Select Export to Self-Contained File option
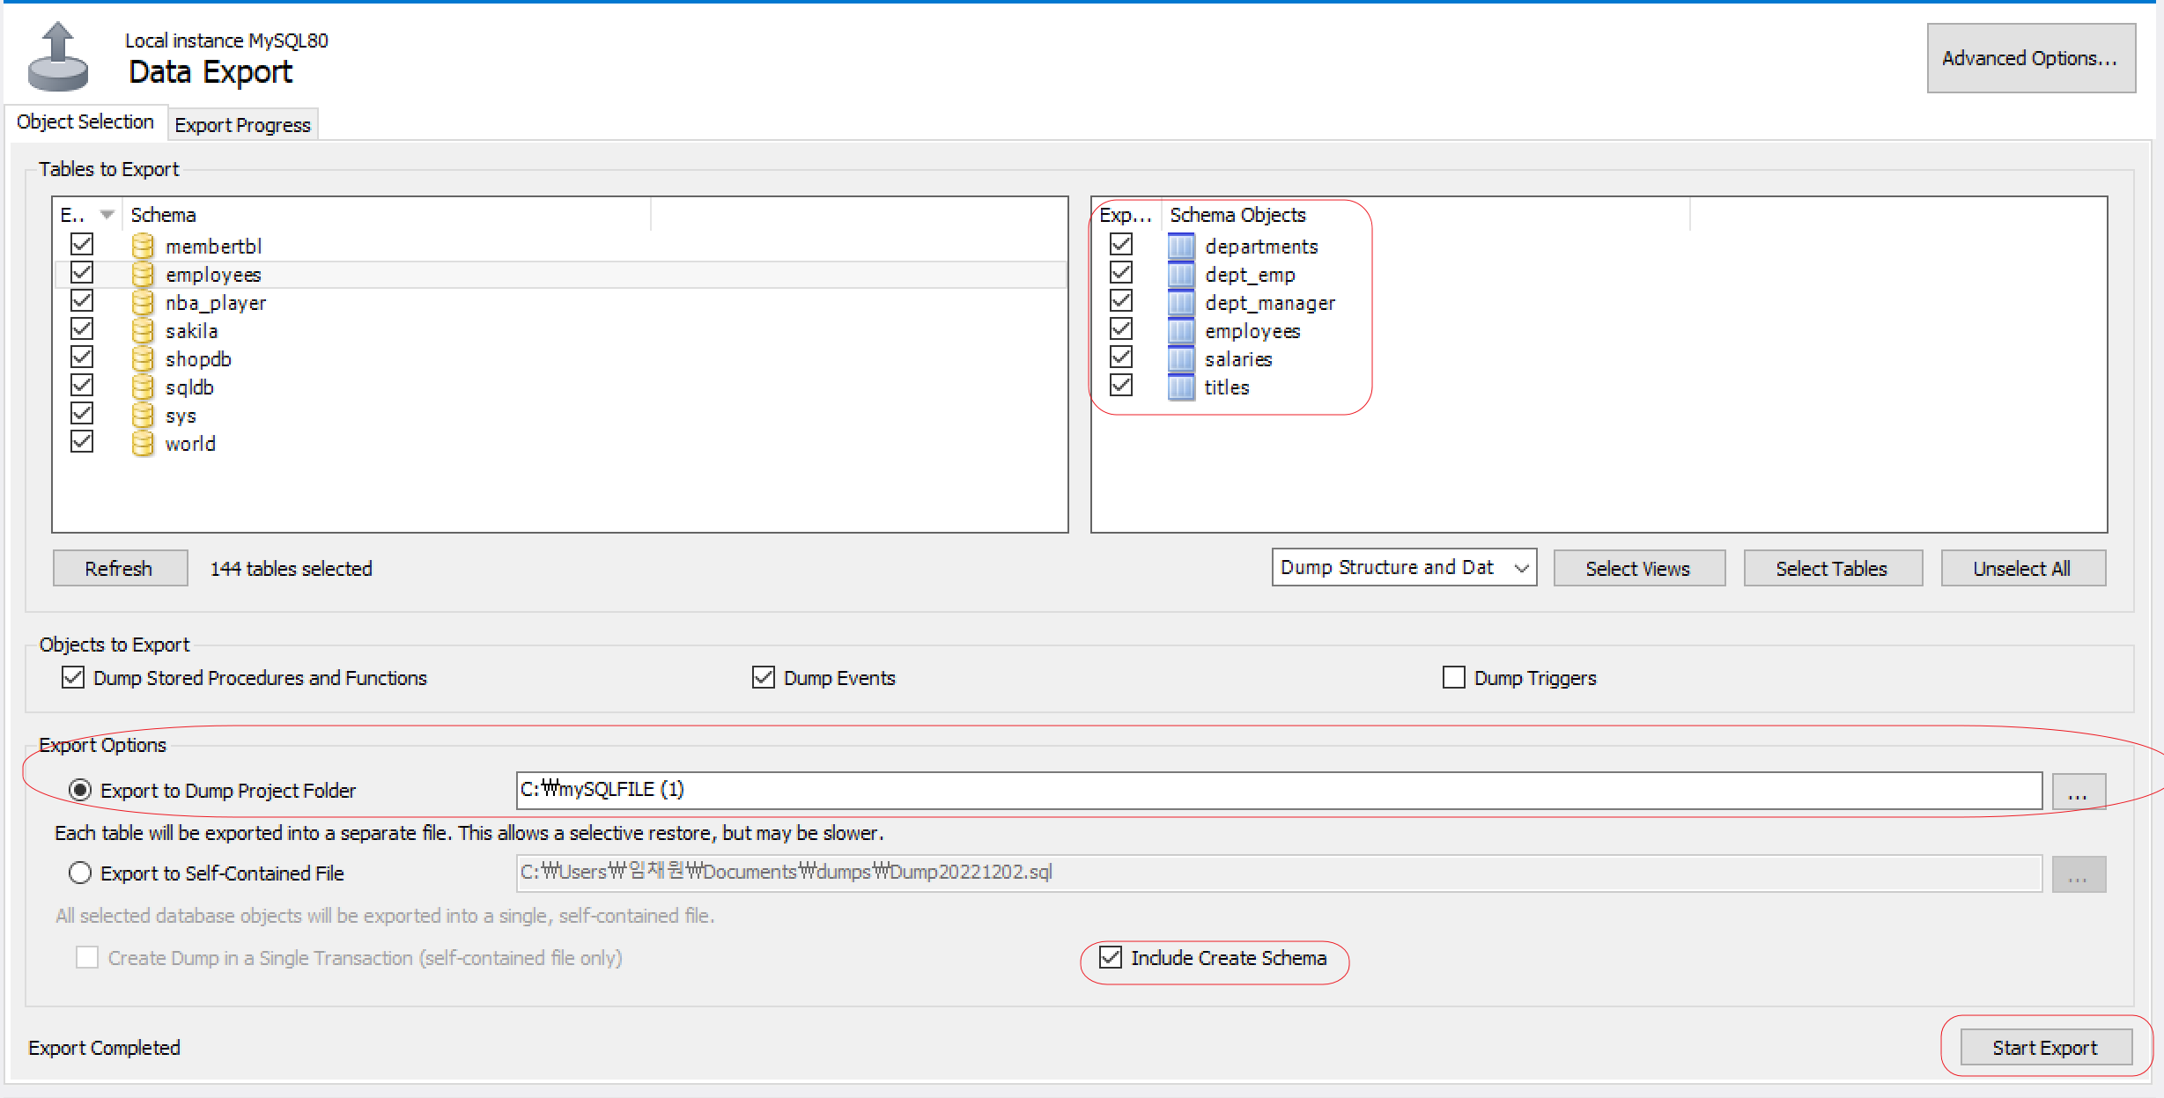The width and height of the screenshot is (2164, 1098). click(x=80, y=873)
